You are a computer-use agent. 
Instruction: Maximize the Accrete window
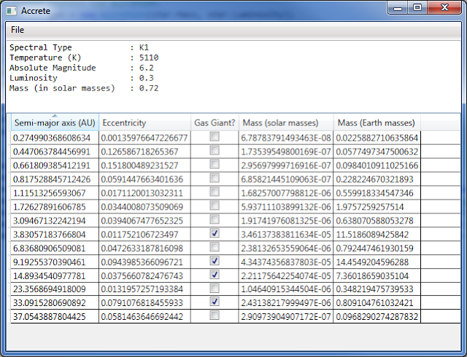[x=417, y=8]
